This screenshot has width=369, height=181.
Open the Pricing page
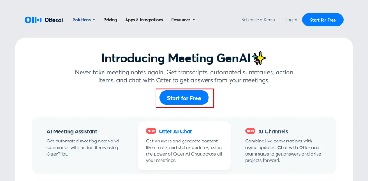(110, 20)
